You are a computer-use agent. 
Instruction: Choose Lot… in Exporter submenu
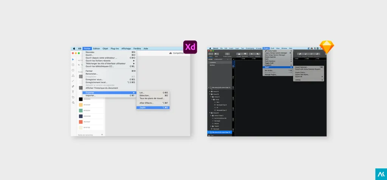(x=153, y=93)
